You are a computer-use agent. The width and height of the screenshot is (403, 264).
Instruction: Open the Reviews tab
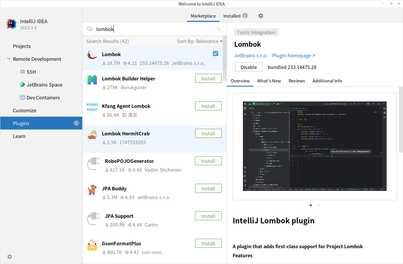297,81
